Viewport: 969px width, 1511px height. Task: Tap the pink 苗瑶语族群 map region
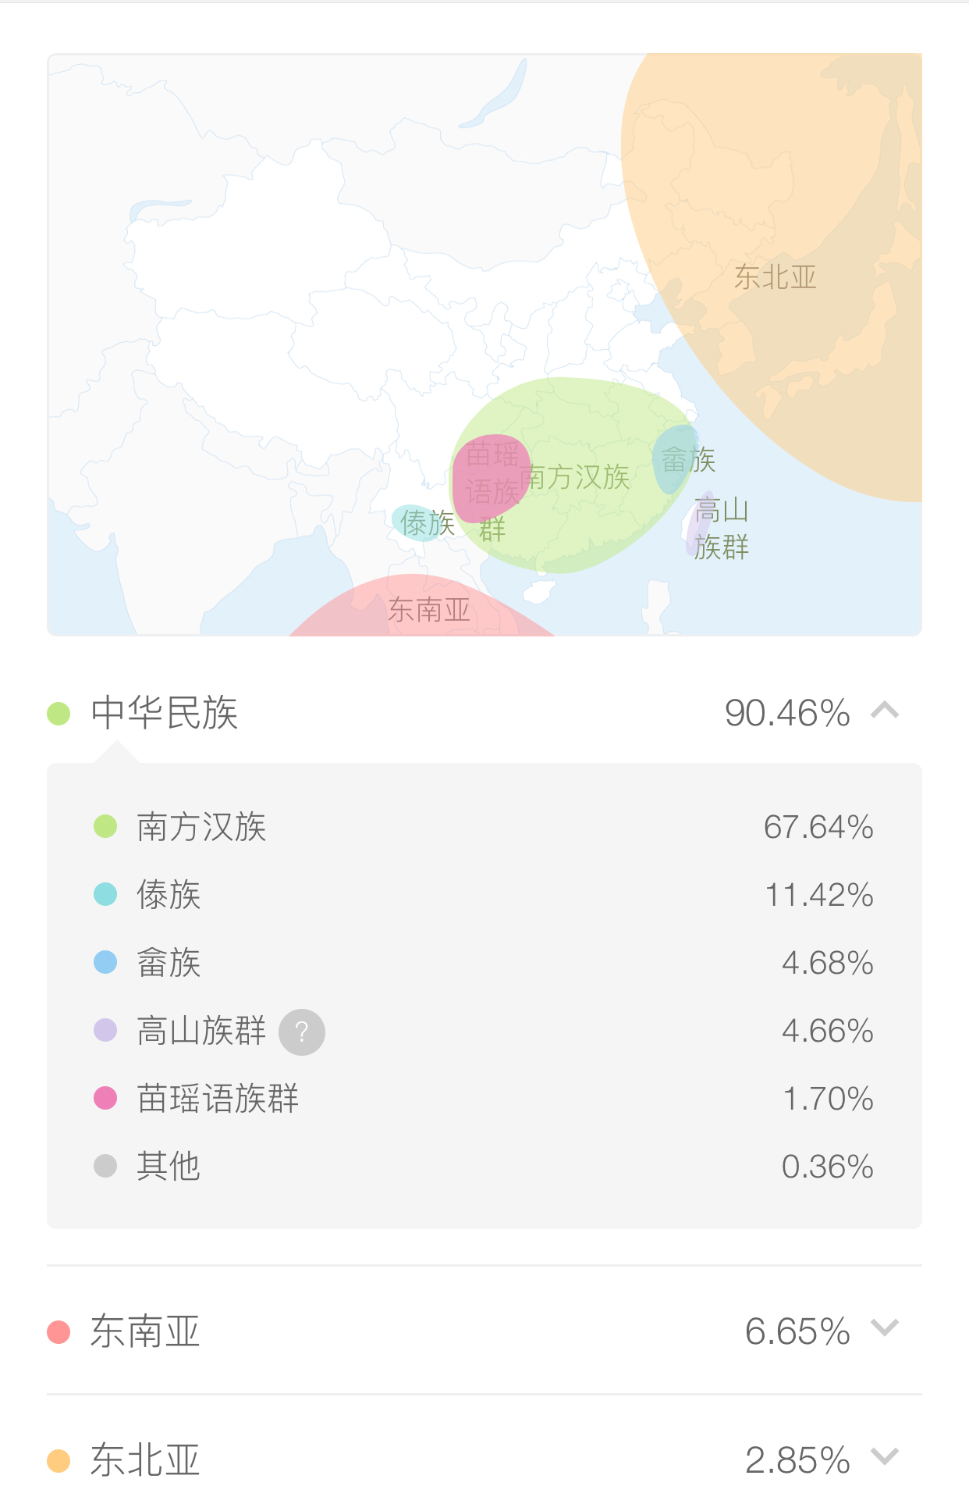pyautogui.click(x=490, y=478)
